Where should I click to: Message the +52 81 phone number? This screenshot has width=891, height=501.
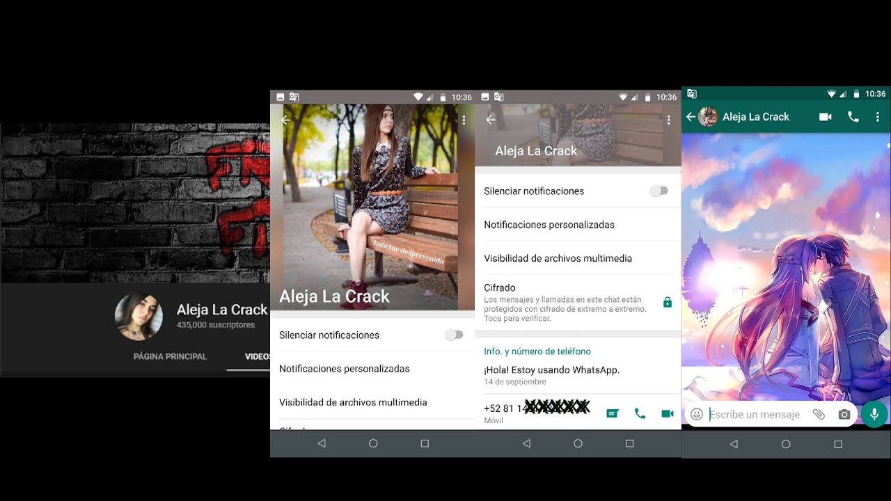click(x=613, y=413)
